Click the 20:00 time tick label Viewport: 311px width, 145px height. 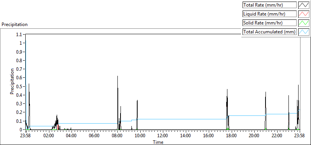tap(254, 136)
